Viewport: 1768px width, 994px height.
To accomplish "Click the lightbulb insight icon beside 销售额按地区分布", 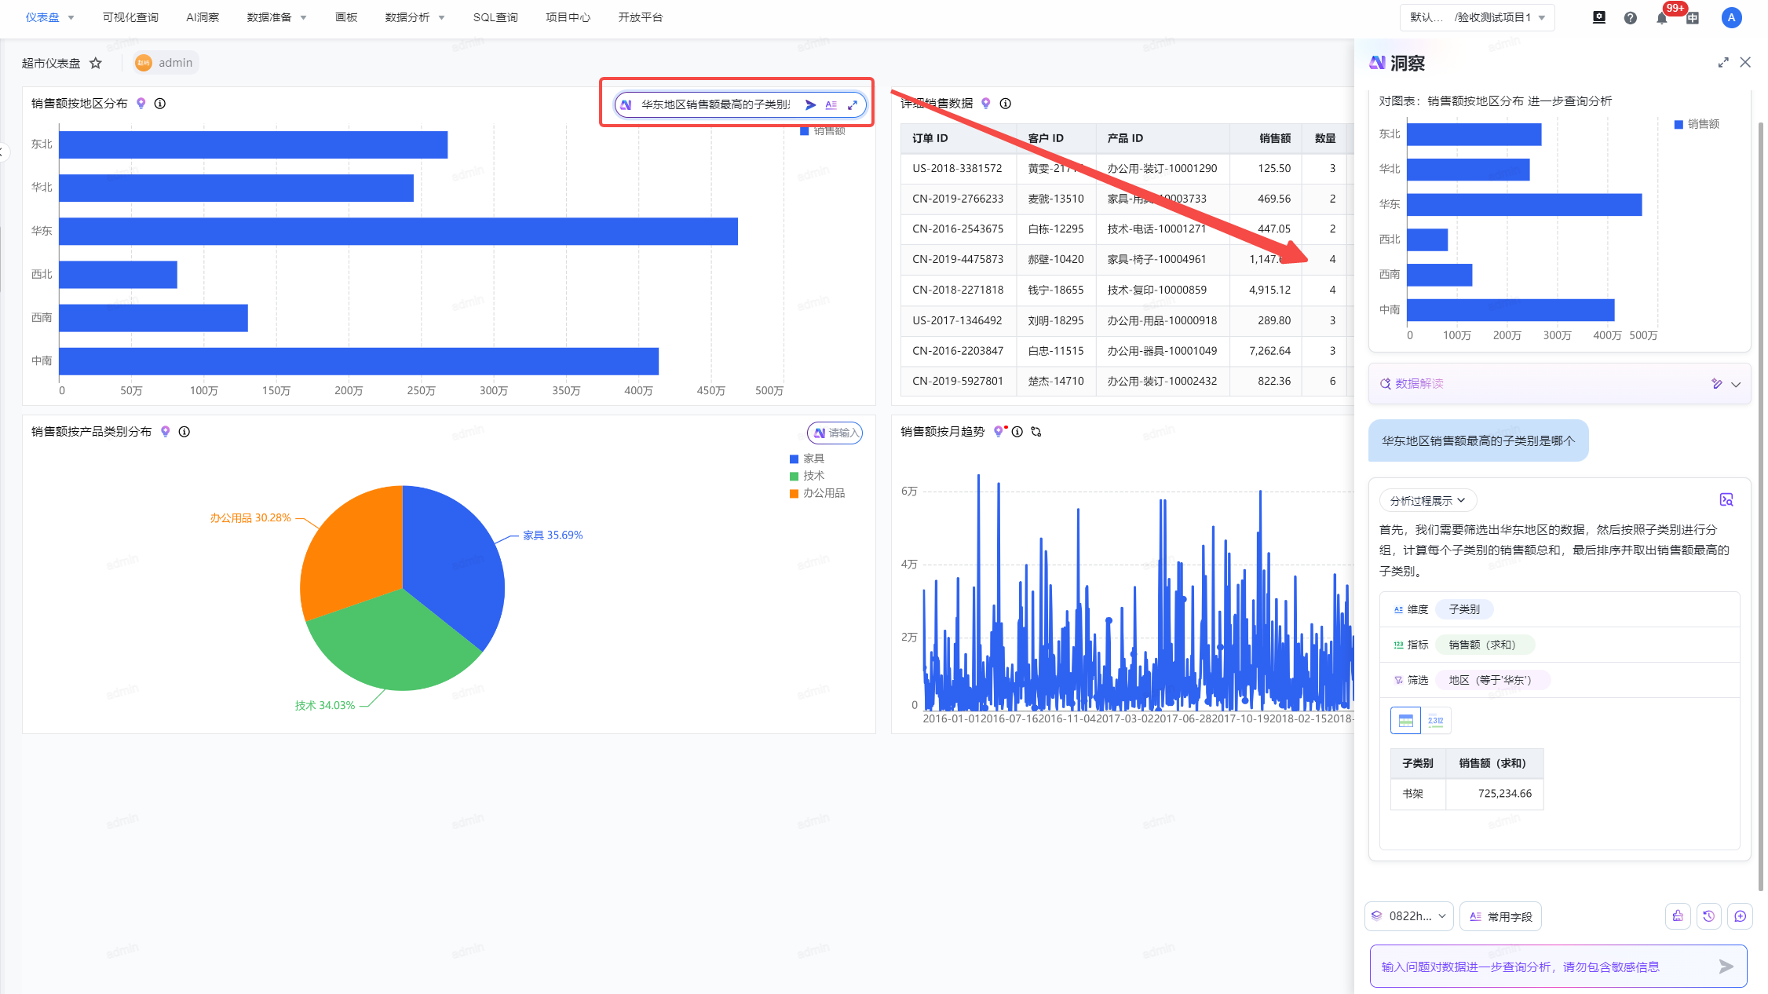I will 141,103.
